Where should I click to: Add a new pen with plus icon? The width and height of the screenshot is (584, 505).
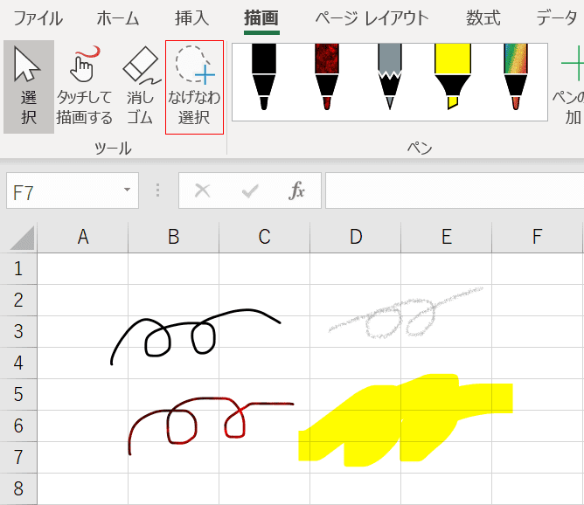point(571,86)
